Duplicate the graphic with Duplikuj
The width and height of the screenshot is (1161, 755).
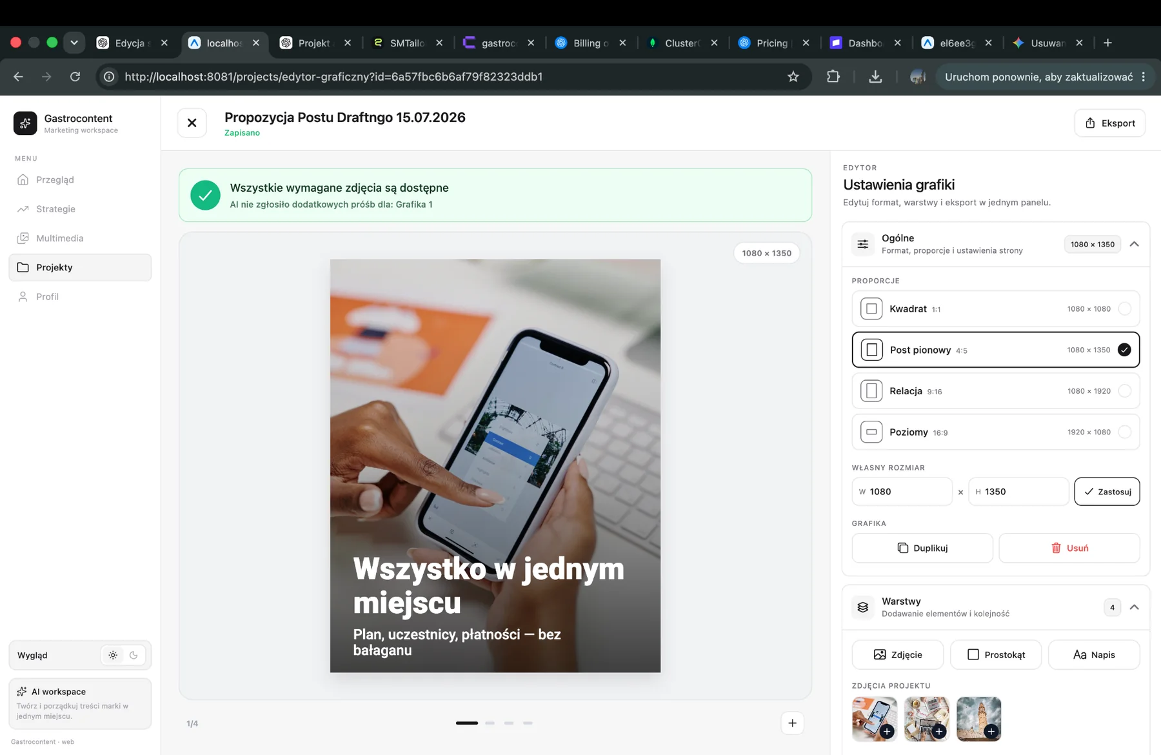point(922,548)
